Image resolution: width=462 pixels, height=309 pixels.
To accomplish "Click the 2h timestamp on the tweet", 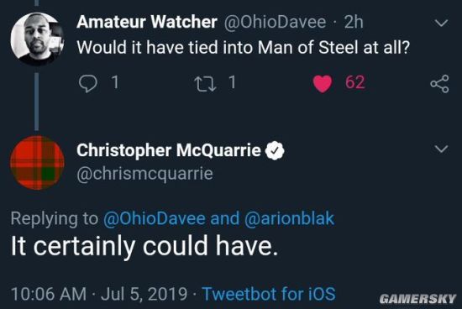I will point(354,23).
